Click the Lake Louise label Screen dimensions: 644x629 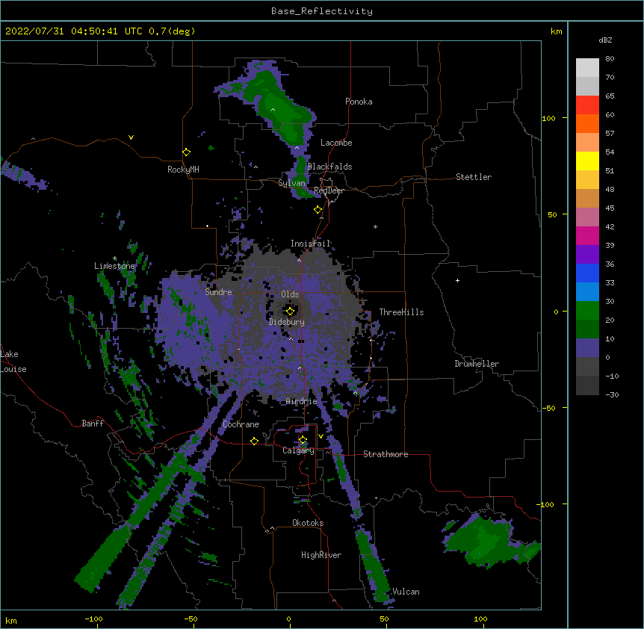[x=13, y=362]
